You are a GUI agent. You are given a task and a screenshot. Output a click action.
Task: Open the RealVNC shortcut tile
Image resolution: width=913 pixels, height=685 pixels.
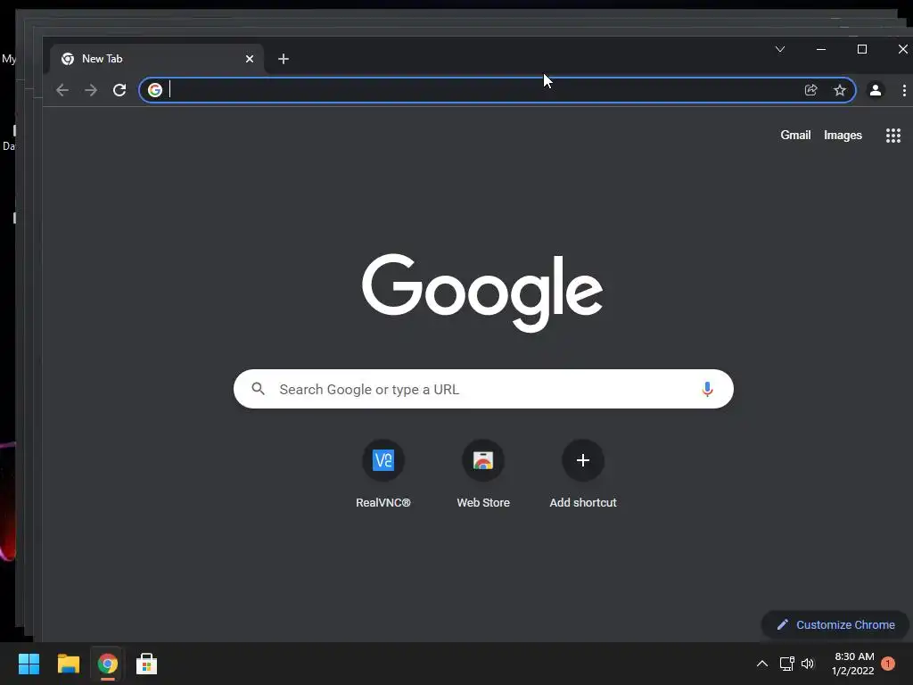click(x=383, y=475)
